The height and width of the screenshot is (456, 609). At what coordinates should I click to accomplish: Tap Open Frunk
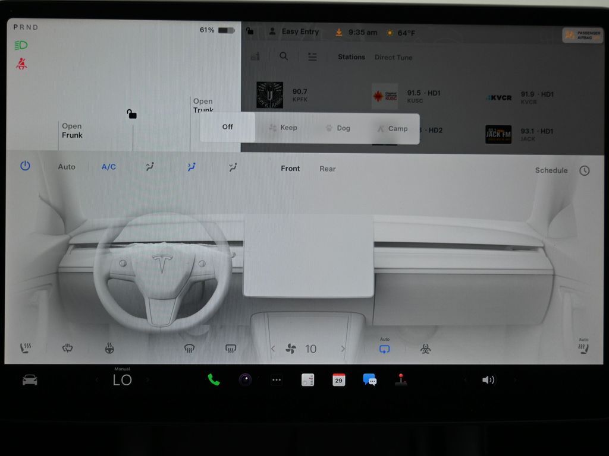[x=72, y=131]
